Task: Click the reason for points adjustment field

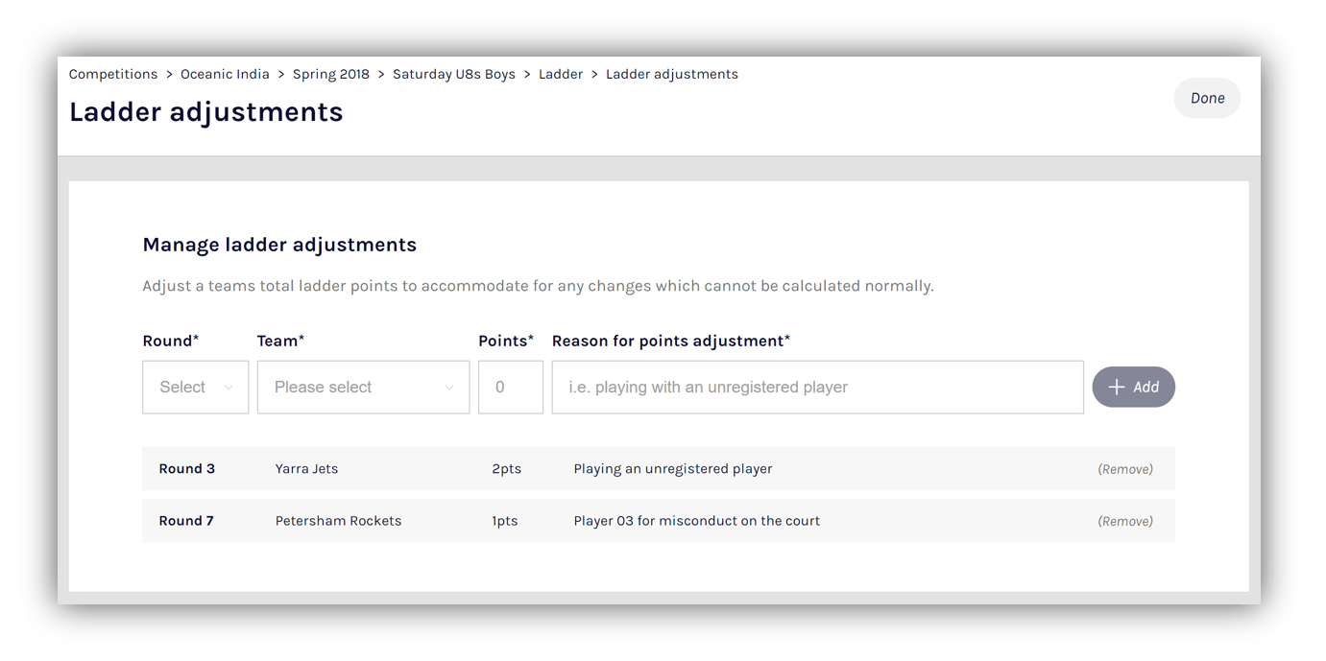Action: point(817,388)
